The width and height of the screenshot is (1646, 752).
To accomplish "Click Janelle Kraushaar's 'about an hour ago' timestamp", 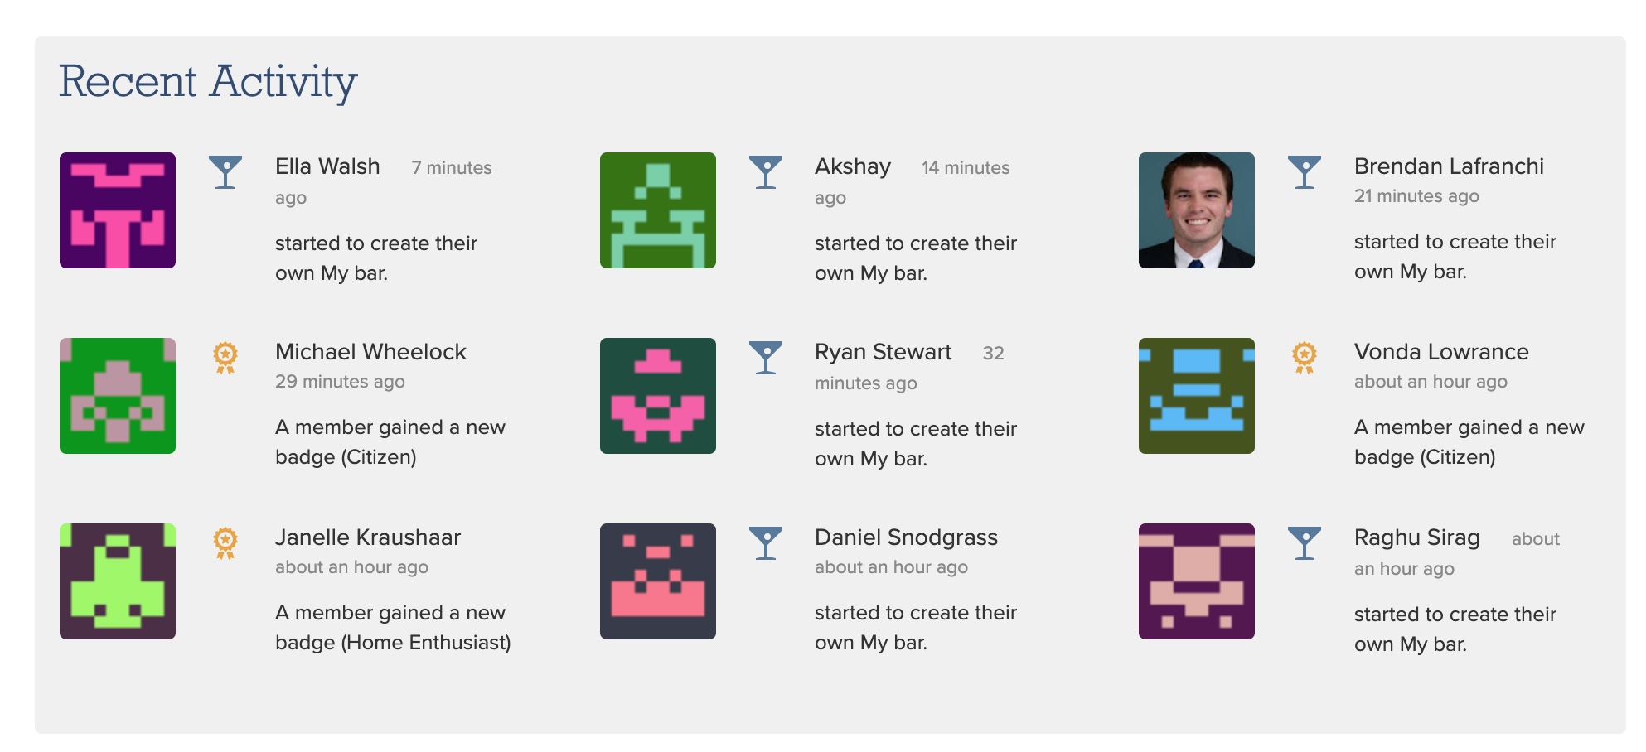I will click(x=351, y=567).
